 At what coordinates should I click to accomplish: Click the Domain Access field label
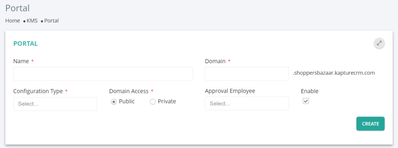tap(129, 91)
